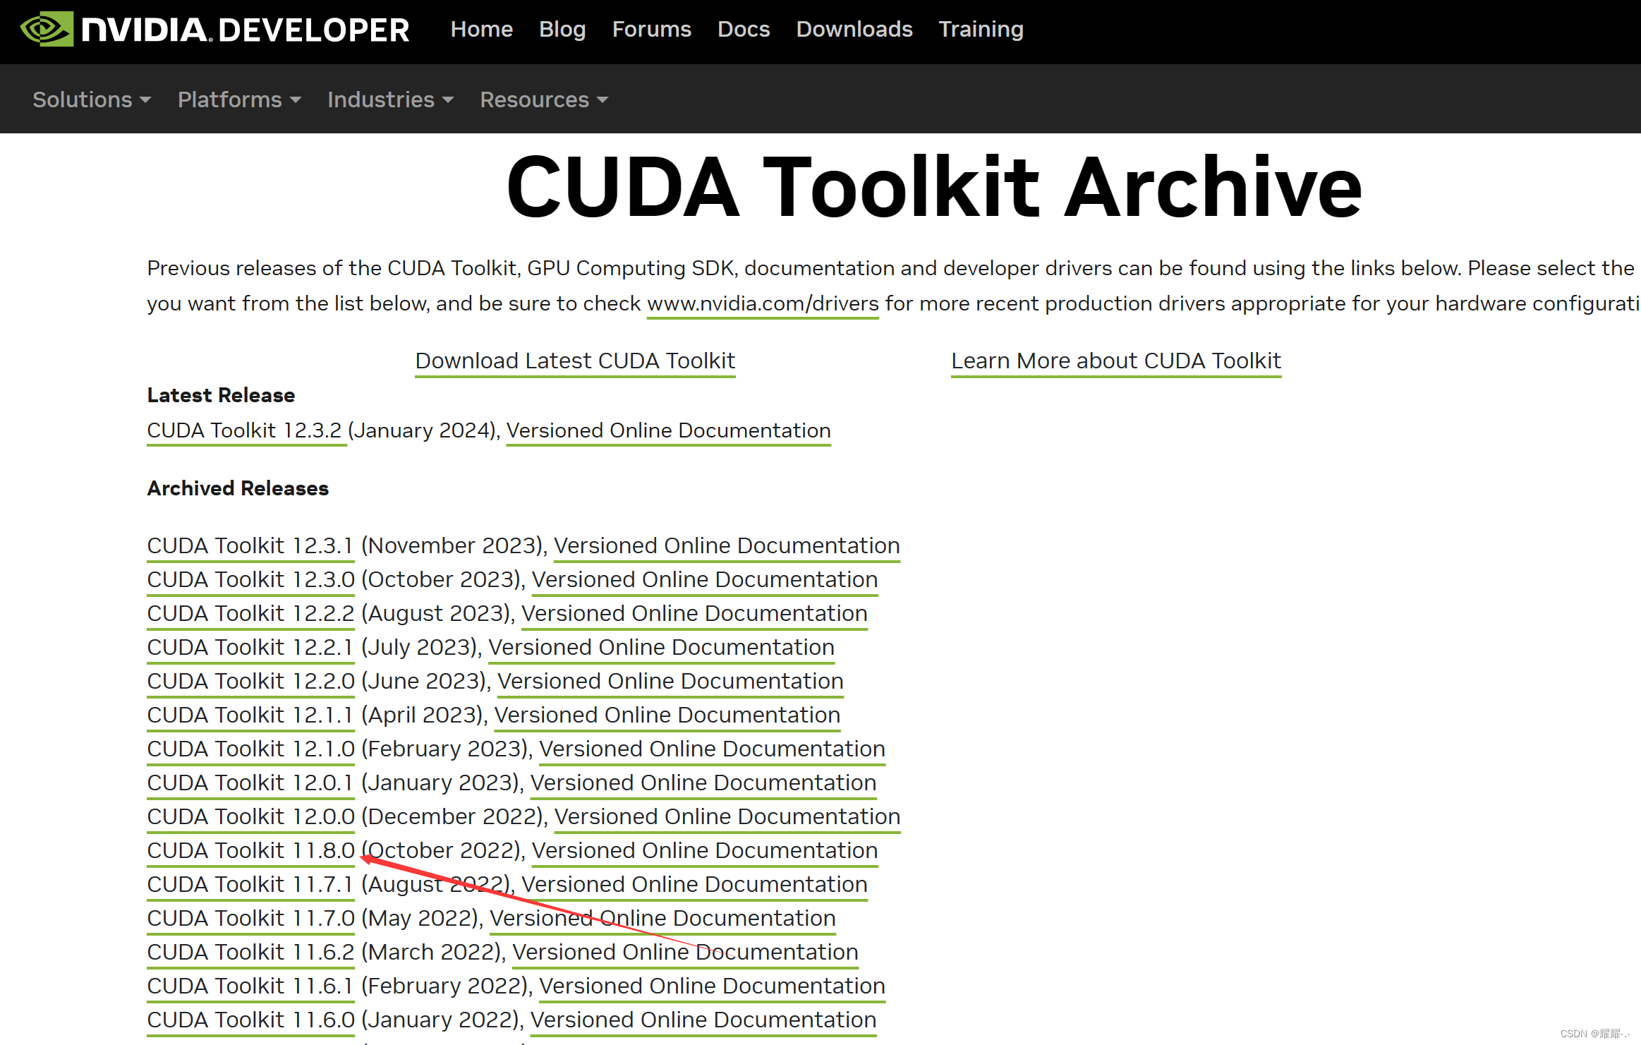This screenshot has height=1045, width=1641.
Task: Open the Industries dropdown menu
Action: point(390,99)
